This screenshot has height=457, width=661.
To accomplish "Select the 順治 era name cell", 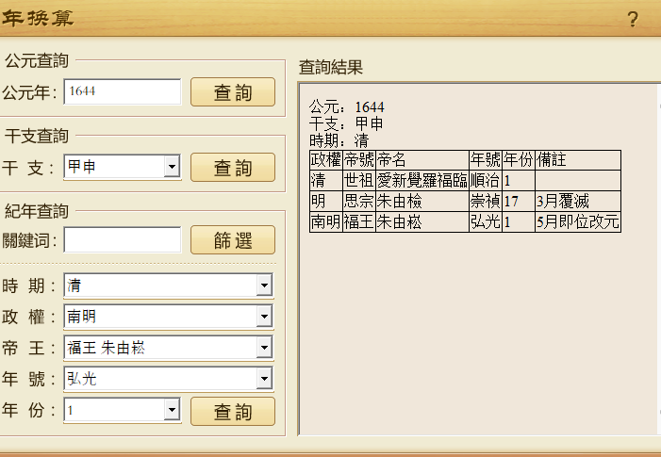I will coord(486,181).
